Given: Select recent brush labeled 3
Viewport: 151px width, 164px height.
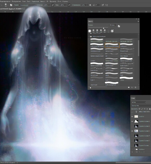Looking at the screenshot, I should point(108,31).
